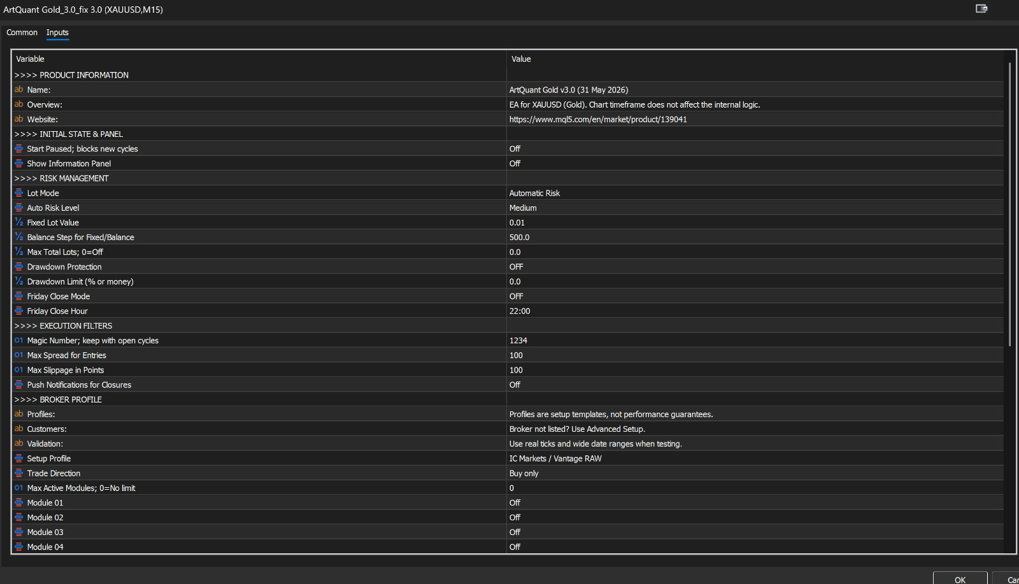Select the Inputs tab
Screen dimensions: 1019x584
57,32
